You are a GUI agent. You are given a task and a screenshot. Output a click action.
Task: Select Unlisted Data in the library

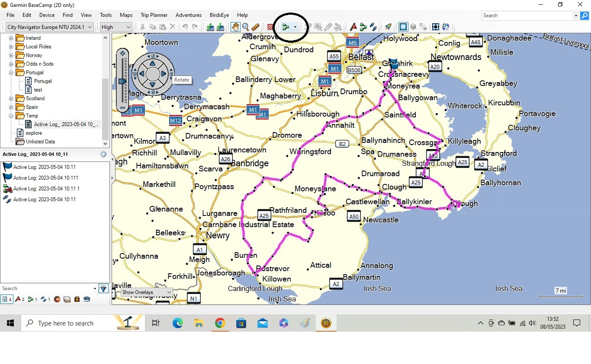click(x=40, y=142)
